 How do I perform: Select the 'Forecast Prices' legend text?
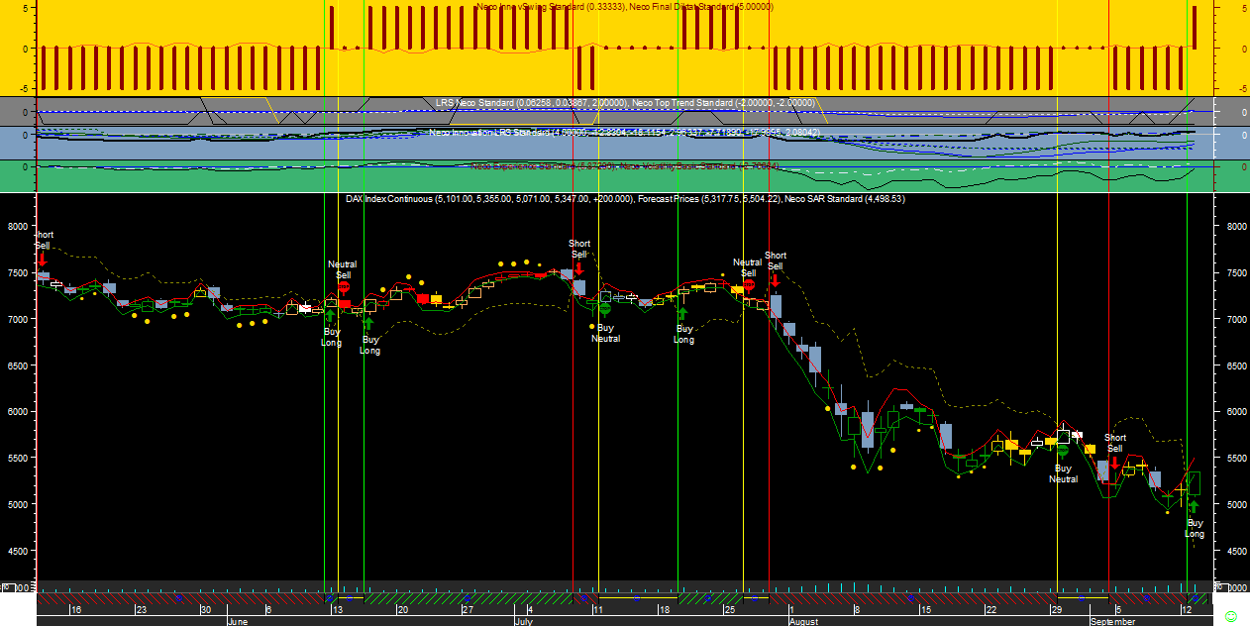669,199
